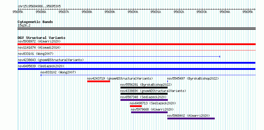
Task: Open the nsv5968402 (Almarri2020) label
Action: (x=188, y=116)
